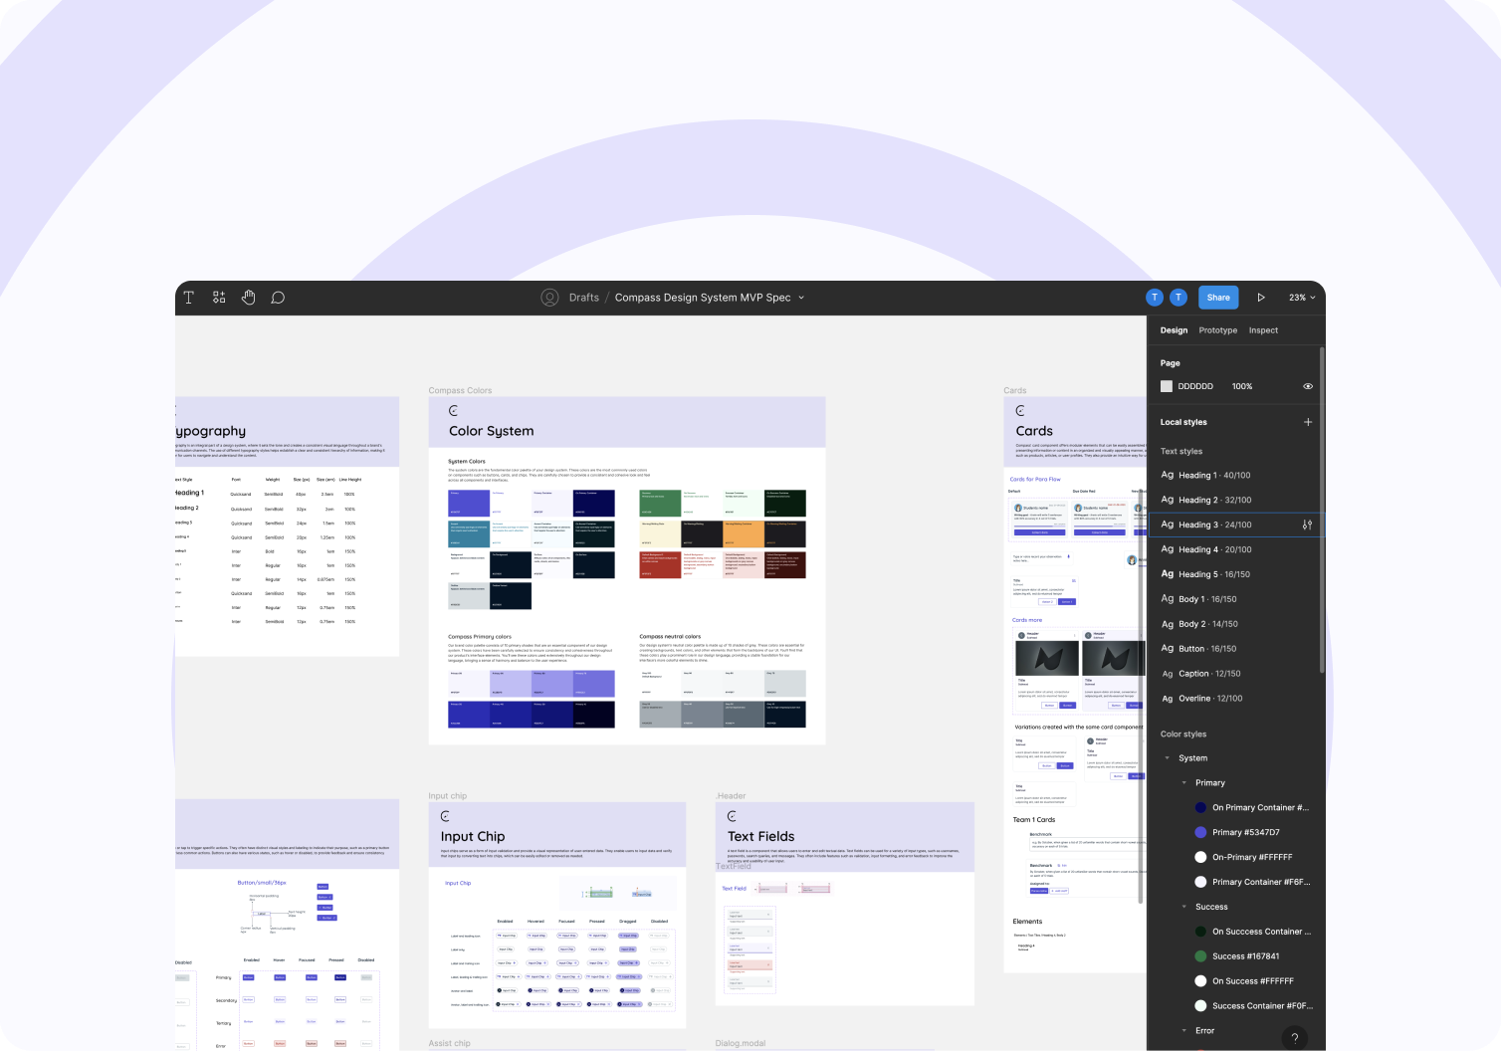1501x1051 pixels.
Task: Switch to the Inspect tab
Action: (x=1263, y=330)
